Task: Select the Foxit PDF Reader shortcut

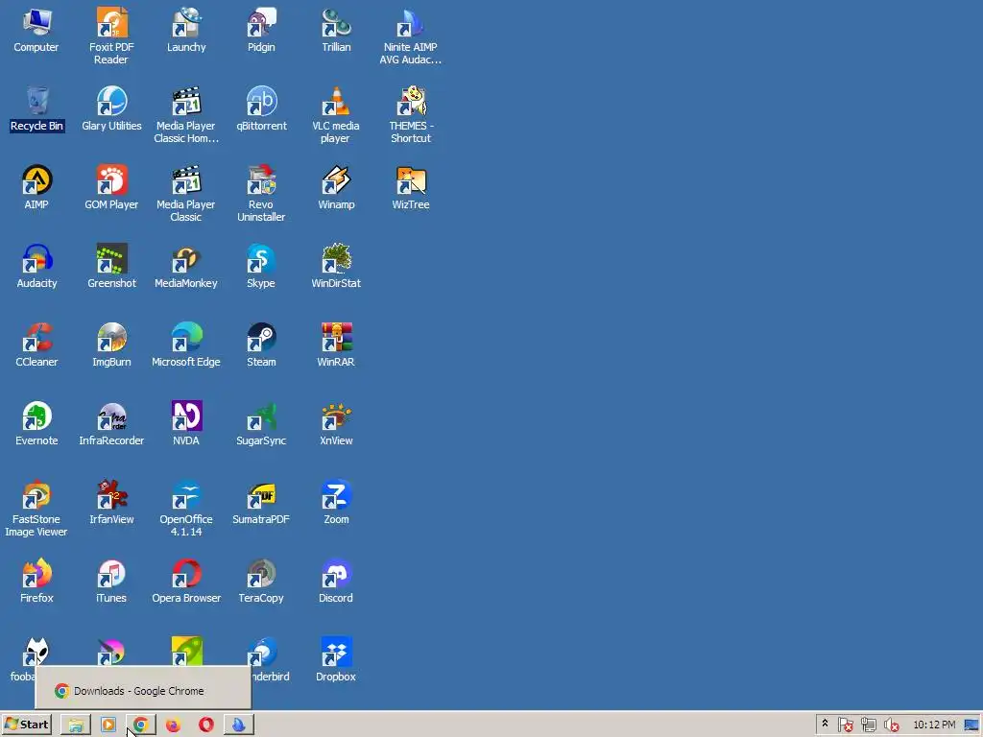Action: coord(111,36)
